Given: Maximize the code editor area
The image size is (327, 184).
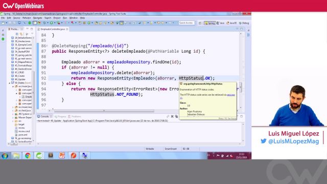Looking at the screenshot, I should coord(242,29).
